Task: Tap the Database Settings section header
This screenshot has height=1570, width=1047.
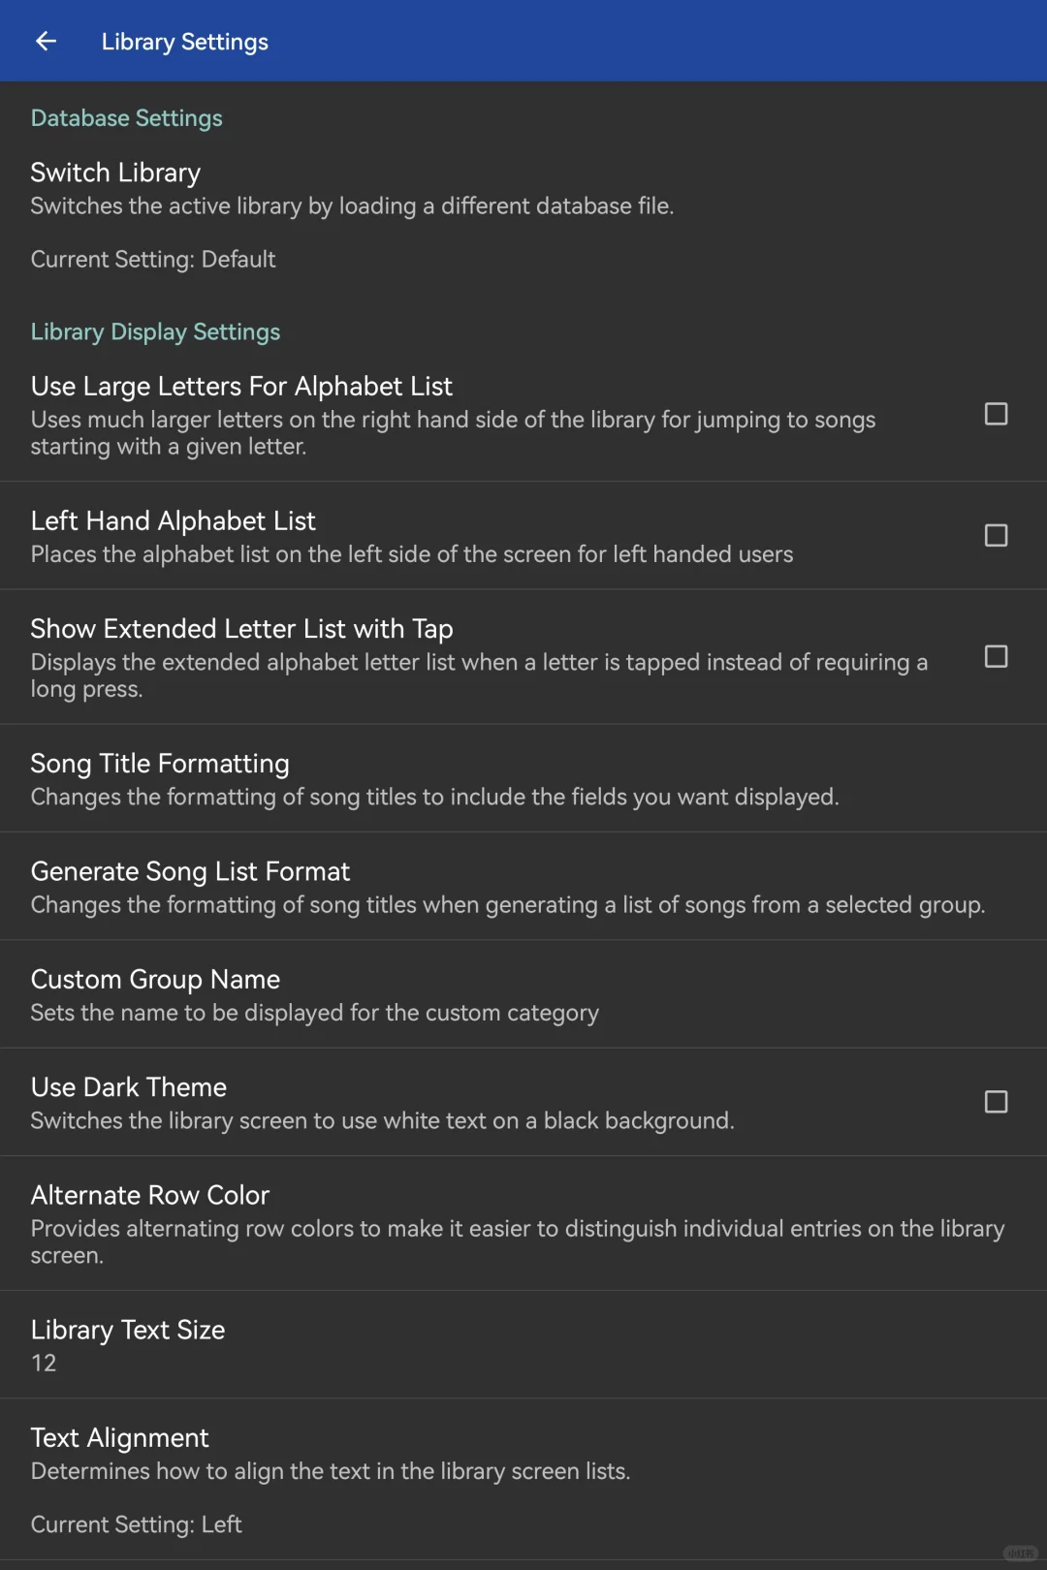Action: pos(126,118)
